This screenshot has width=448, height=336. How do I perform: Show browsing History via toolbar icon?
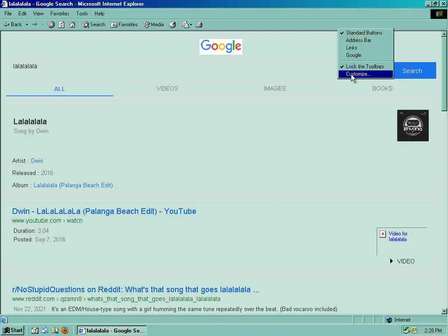pyautogui.click(x=172, y=24)
